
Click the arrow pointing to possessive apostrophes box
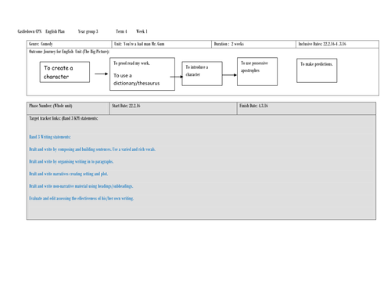[230, 75]
